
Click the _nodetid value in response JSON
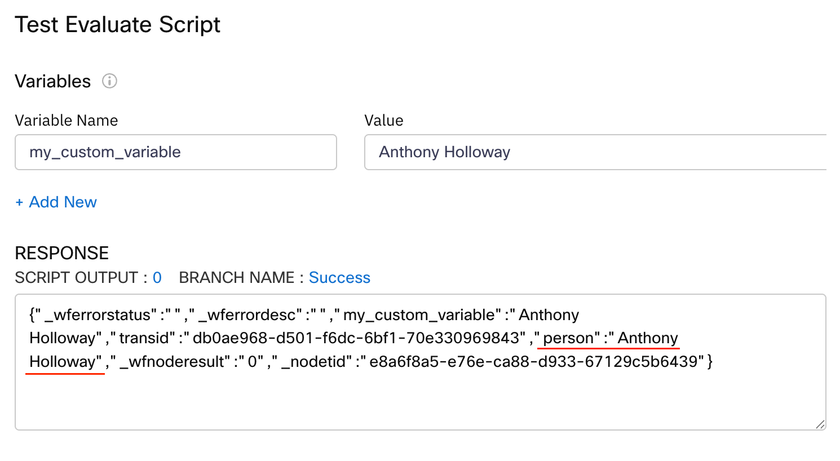click(x=533, y=362)
